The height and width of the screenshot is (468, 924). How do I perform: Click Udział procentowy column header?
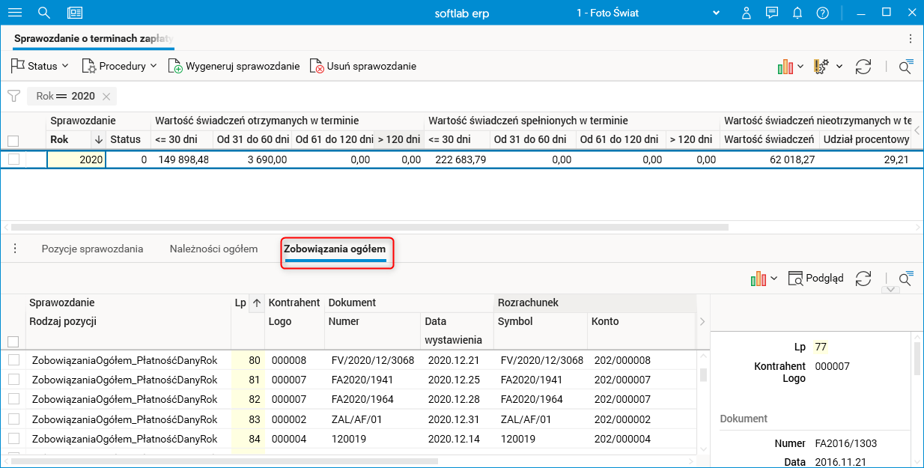pos(866,139)
